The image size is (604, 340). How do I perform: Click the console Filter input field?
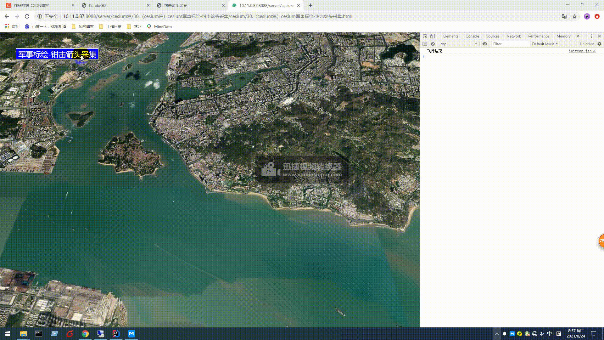510,44
